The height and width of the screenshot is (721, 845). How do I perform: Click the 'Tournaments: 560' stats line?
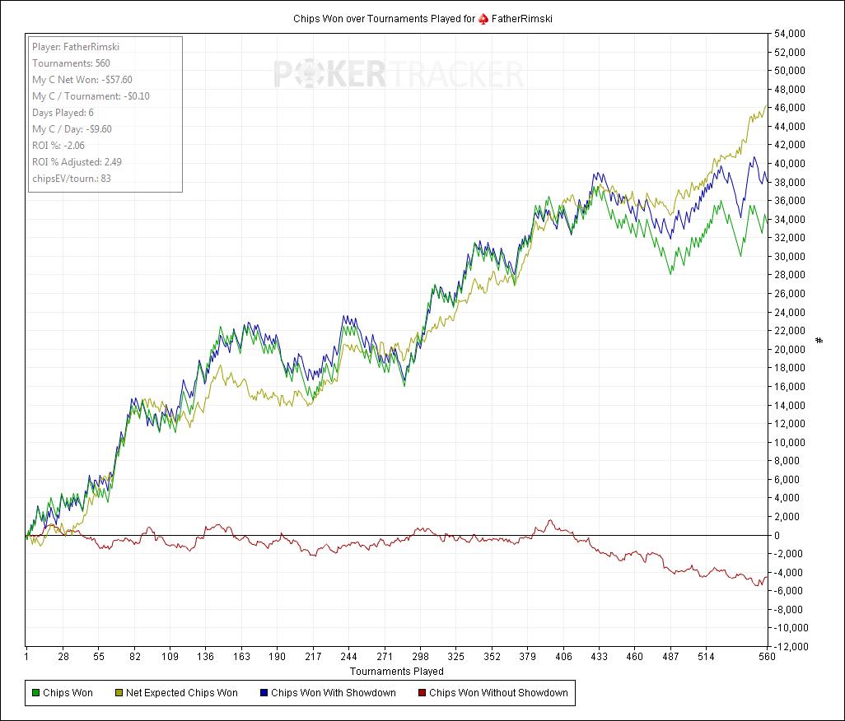click(72, 63)
